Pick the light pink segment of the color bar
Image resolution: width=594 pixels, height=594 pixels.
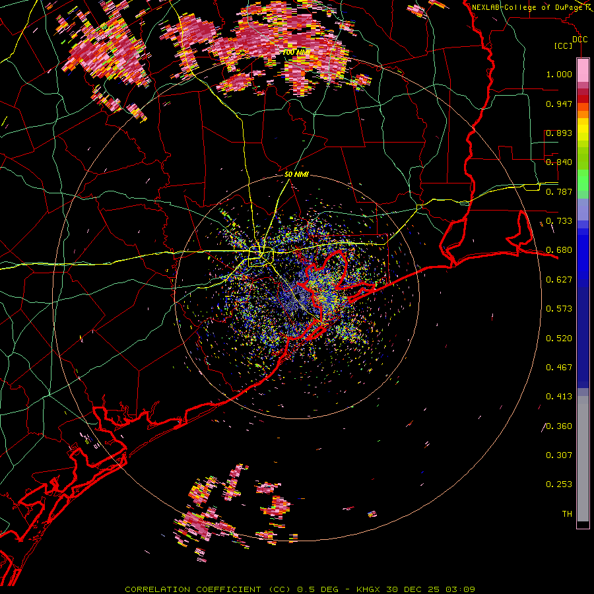click(583, 71)
